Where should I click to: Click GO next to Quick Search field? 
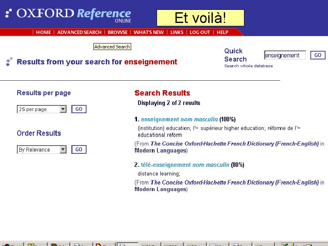[318, 55]
